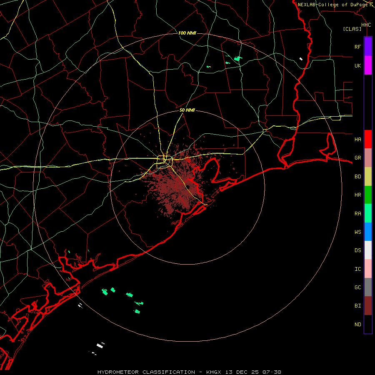This screenshot has height=375, width=375.
Task: Click the RF legend label
Action: [x=357, y=47]
